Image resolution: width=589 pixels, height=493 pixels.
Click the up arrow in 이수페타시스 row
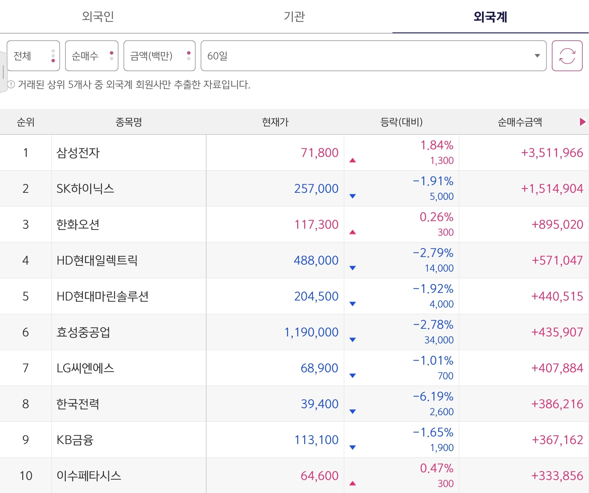[352, 483]
